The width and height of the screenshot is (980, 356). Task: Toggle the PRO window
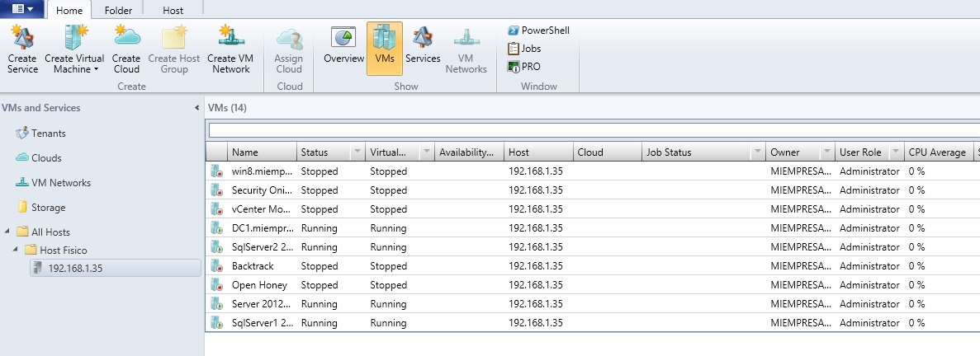(524, 67)
